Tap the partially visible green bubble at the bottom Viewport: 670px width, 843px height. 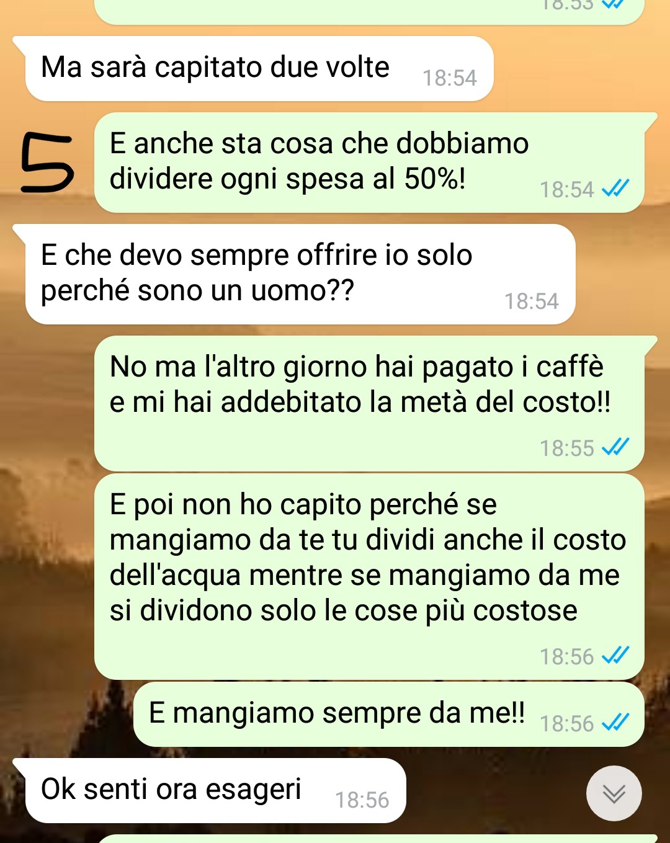(377, 839)
